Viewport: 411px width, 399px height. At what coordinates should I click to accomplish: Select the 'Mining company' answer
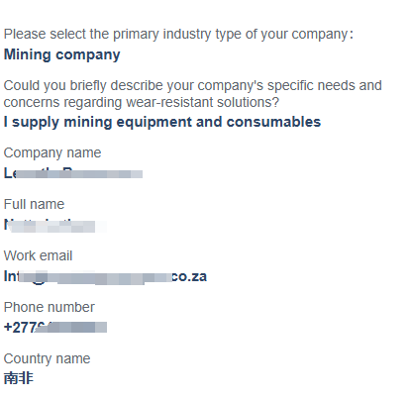(61, 54)
